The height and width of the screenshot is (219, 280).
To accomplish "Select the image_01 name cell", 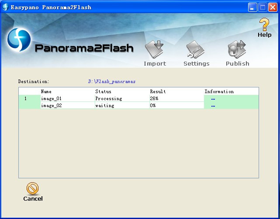I will click(x=68, y=98).
